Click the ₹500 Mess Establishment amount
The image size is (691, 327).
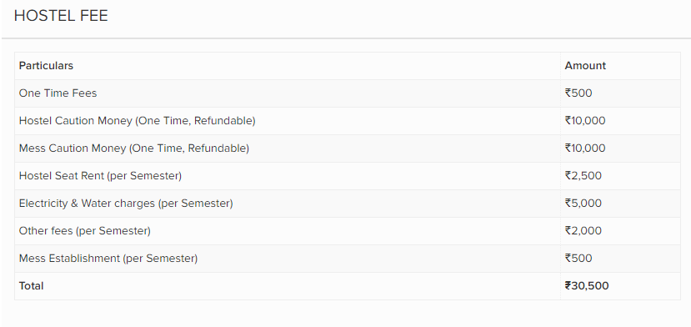578,258
